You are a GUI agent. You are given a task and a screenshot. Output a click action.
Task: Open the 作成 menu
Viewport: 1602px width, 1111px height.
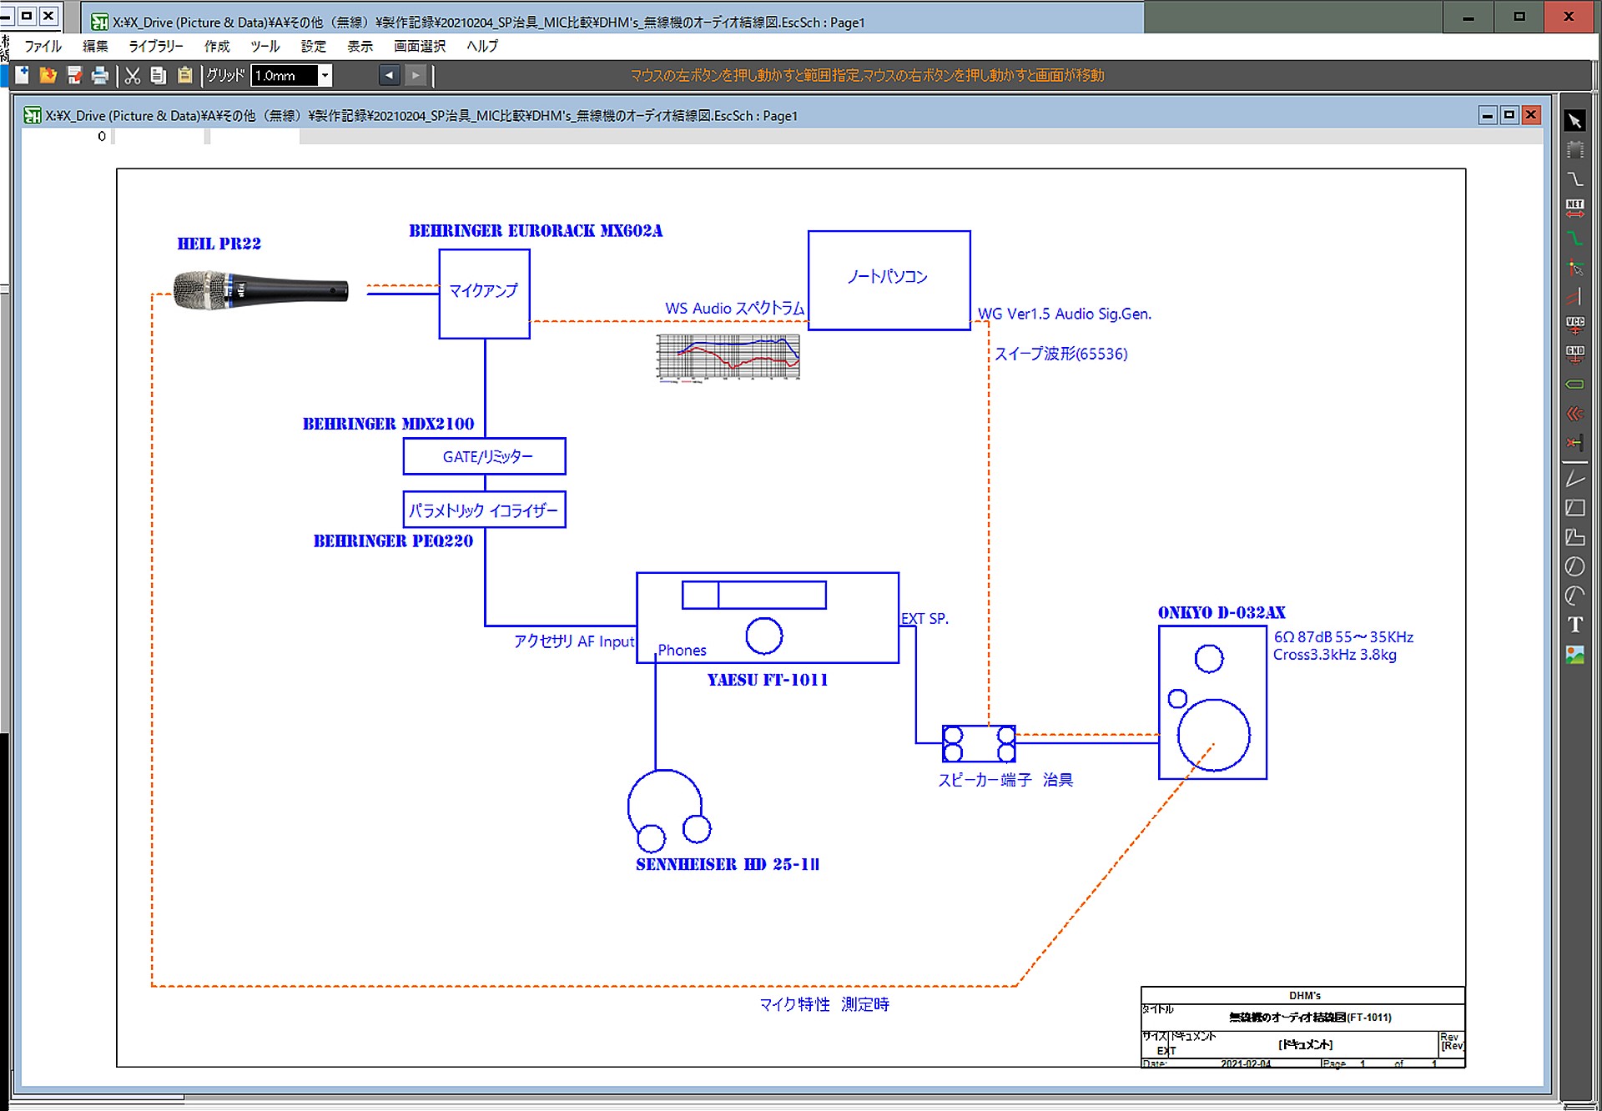click(x=217, y=46)
